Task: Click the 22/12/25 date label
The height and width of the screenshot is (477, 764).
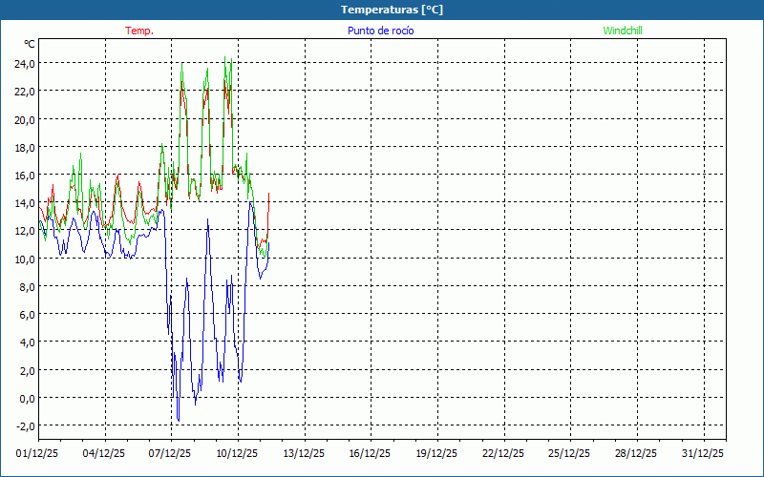Action: click(503, 454)
